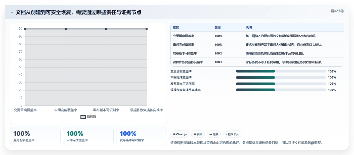
Task: Click the lightning icon beside the title
Action: pos(12,12)
